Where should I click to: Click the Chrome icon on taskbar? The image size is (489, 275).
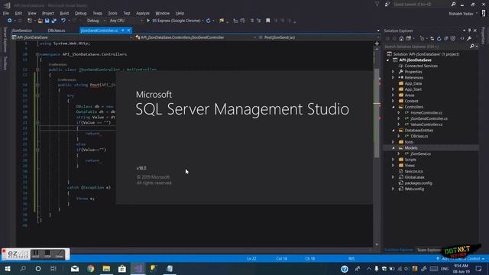pyautogui.click(x=91, y=268)
